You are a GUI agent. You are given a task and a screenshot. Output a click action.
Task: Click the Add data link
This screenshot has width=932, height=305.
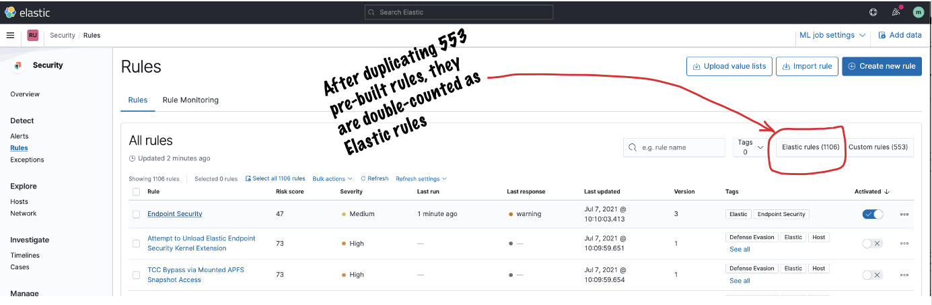click(900, 35)
